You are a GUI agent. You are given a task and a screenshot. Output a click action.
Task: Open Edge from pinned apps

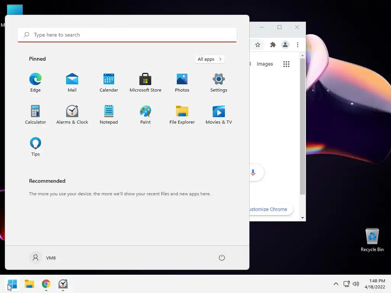[x=36, y=82]
